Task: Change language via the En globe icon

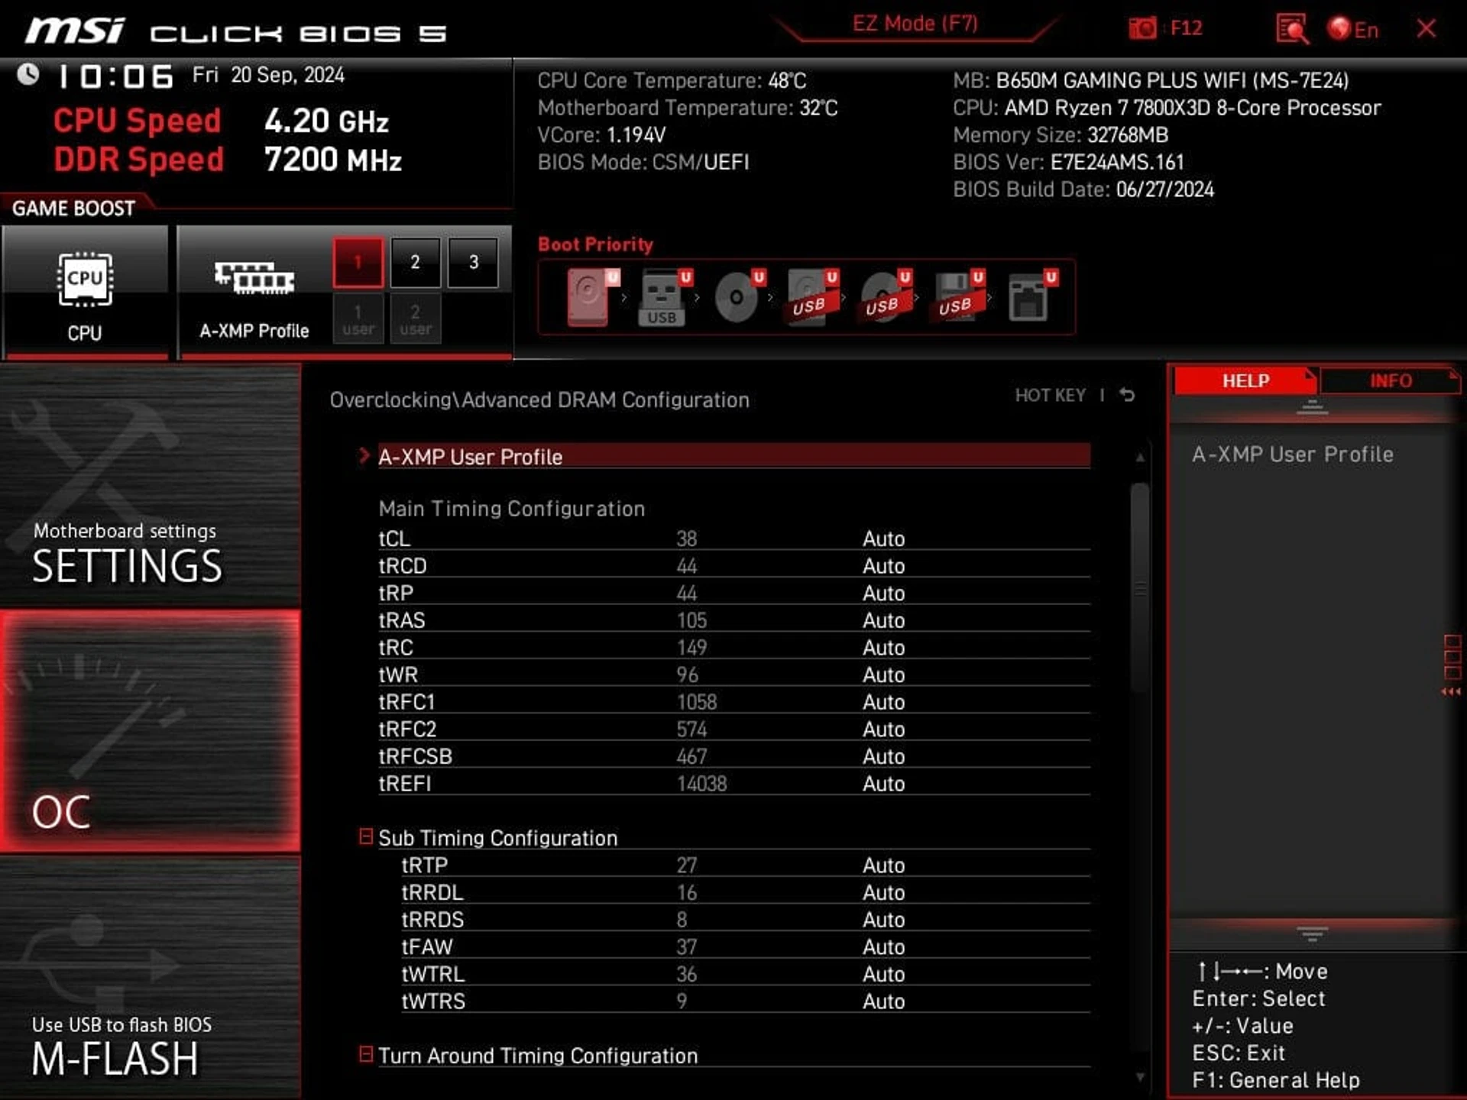Action: [x=1353, y=29]
